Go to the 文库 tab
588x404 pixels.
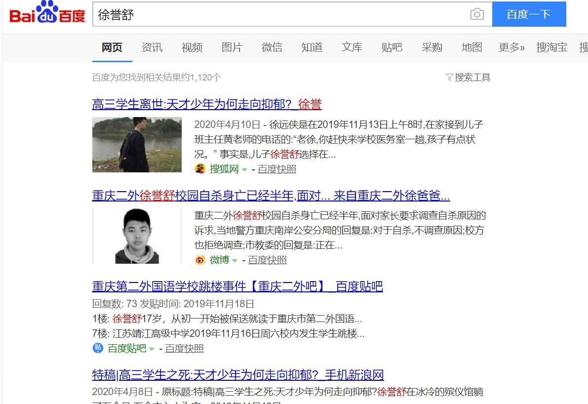(x=352, y=47)
